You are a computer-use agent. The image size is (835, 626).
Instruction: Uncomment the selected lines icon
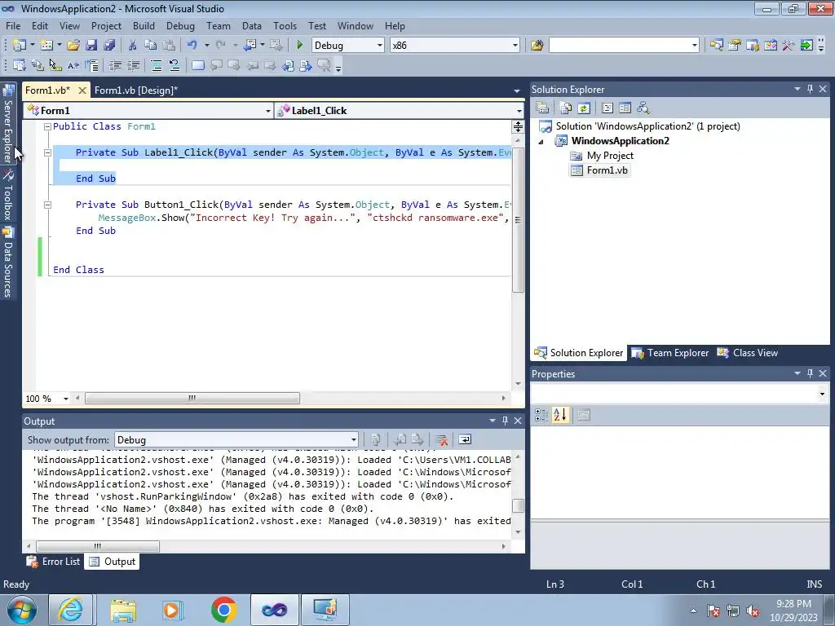coord(175,65)
